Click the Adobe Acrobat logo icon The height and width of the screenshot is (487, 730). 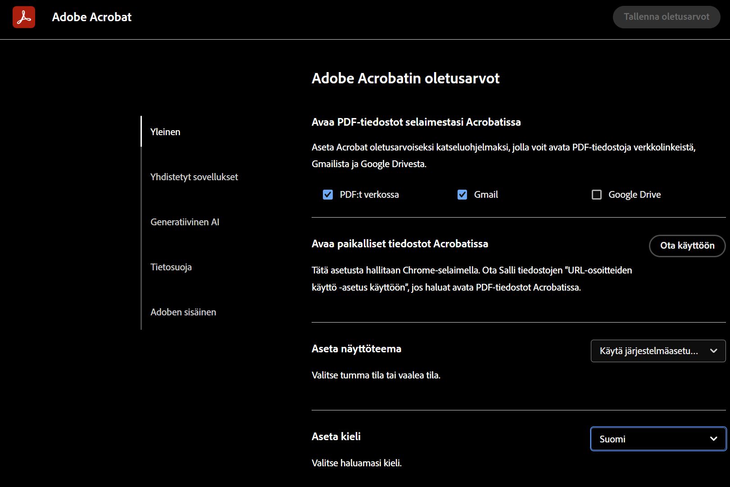(x=23, y=17)
